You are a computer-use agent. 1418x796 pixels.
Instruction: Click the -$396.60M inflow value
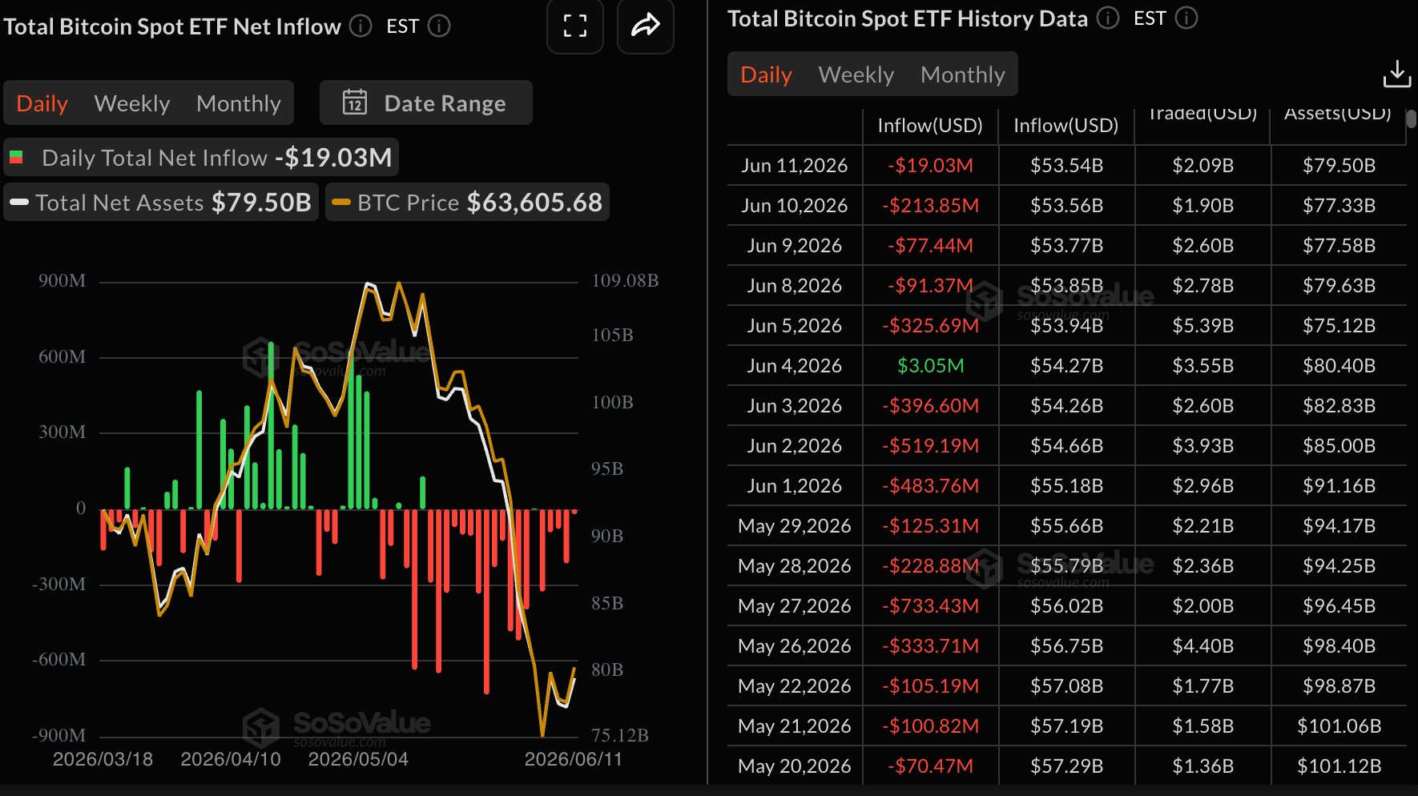pyautogui.click(x=931, y=406)
